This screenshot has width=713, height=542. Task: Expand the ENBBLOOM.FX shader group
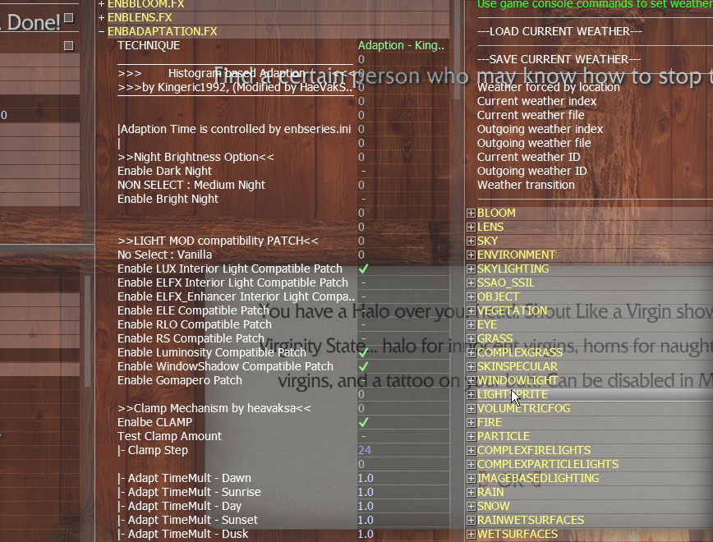tap(101, 4)
